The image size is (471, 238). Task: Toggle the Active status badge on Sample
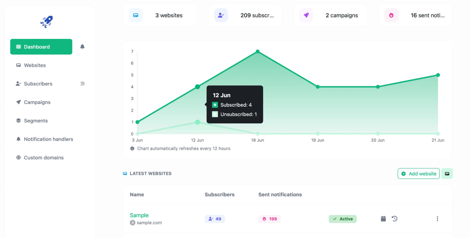[343, 218]
